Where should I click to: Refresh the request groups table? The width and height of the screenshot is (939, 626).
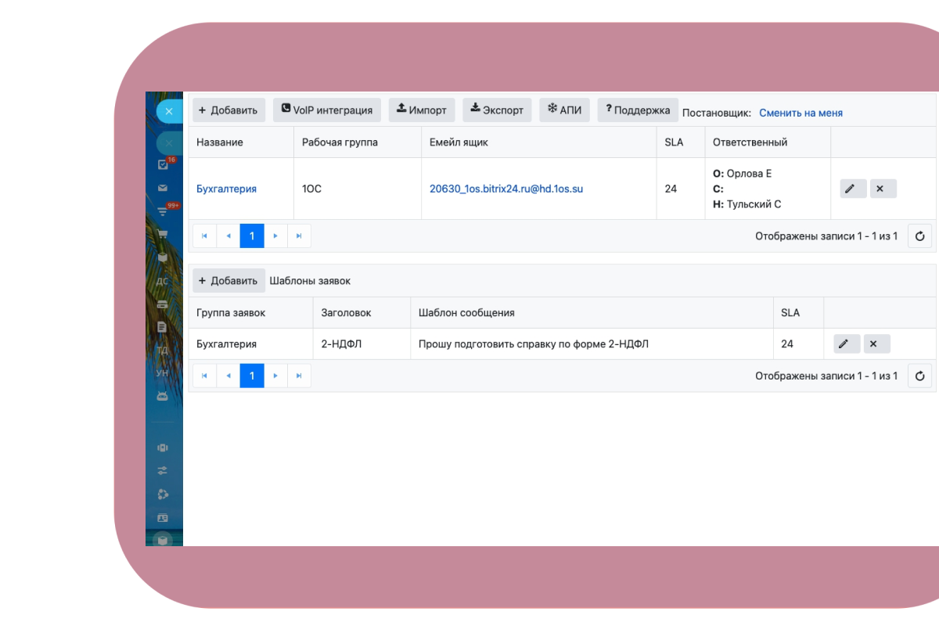[919, 236]
